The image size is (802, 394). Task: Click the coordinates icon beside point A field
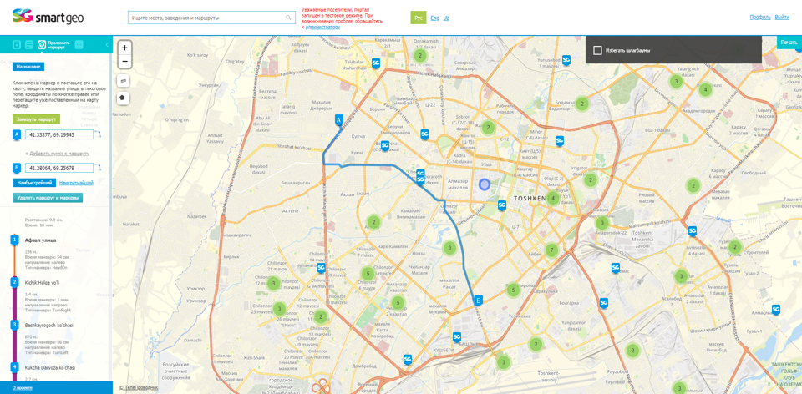[99, 134]
